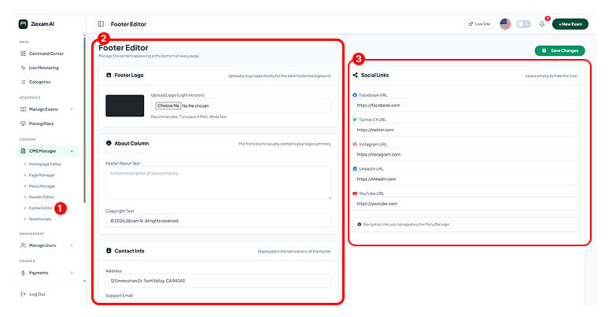
Task: Click the New Exam button
Action: coord(570,24)
